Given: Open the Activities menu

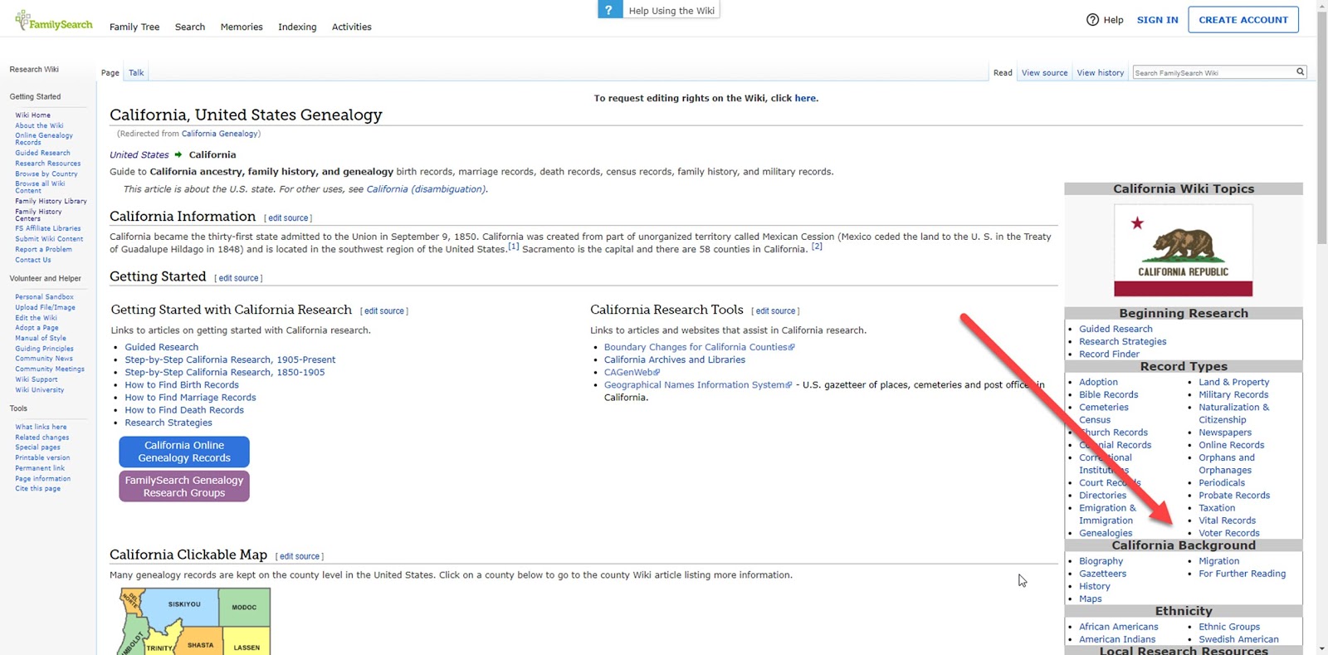Looking at the screenshot, I should pyautogui.click(x=352, y=27).
